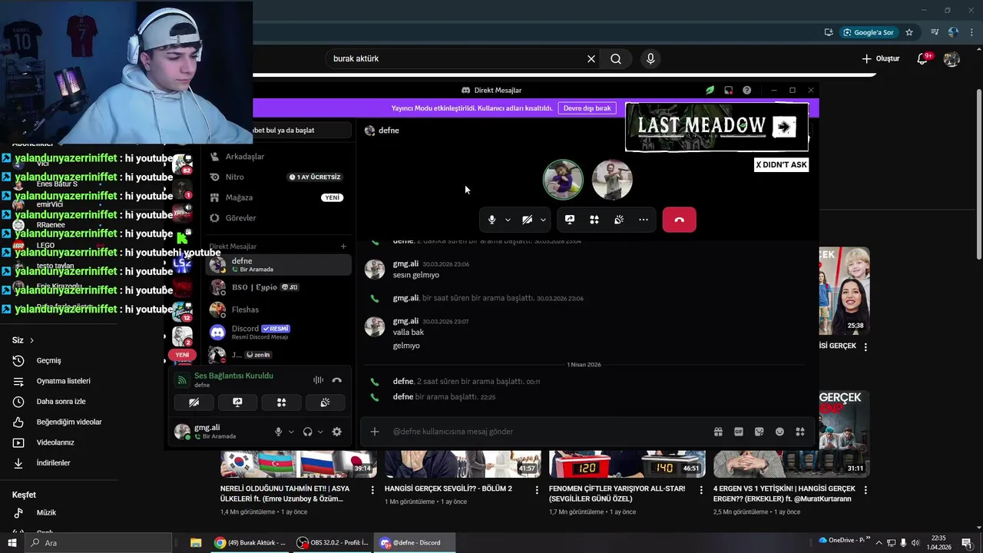Viewport: 983px width, 553px height.
Task: Click Devre dışı bırak in streamer banner
Action: pos(587,108)
